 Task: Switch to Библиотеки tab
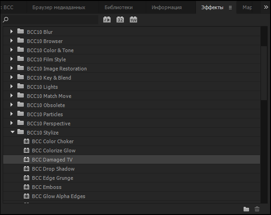tap(118, 7)
